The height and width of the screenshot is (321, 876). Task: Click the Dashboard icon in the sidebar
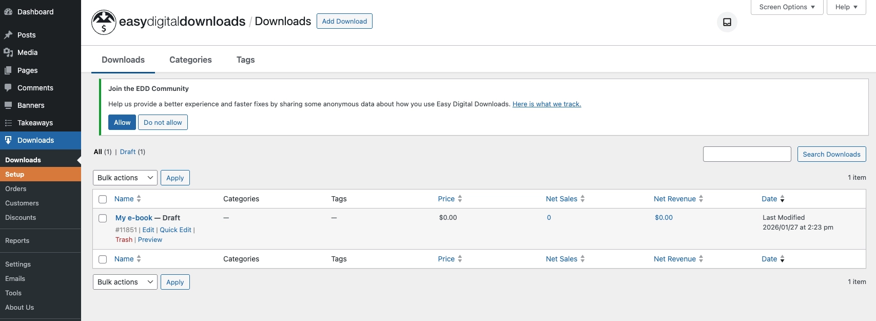click(x=8, y=12)
